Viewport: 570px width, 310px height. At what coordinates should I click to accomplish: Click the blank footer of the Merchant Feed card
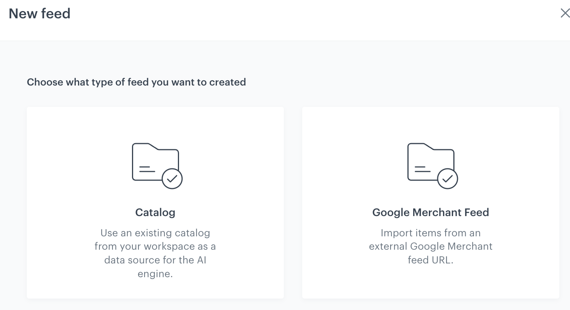click(x=430, y=283)
